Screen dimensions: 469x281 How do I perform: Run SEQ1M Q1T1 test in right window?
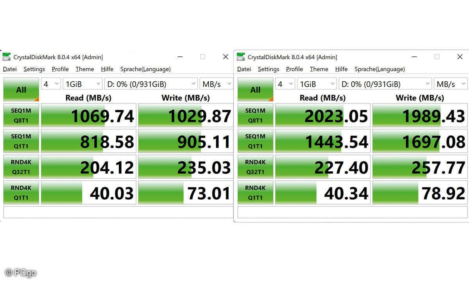255,141
